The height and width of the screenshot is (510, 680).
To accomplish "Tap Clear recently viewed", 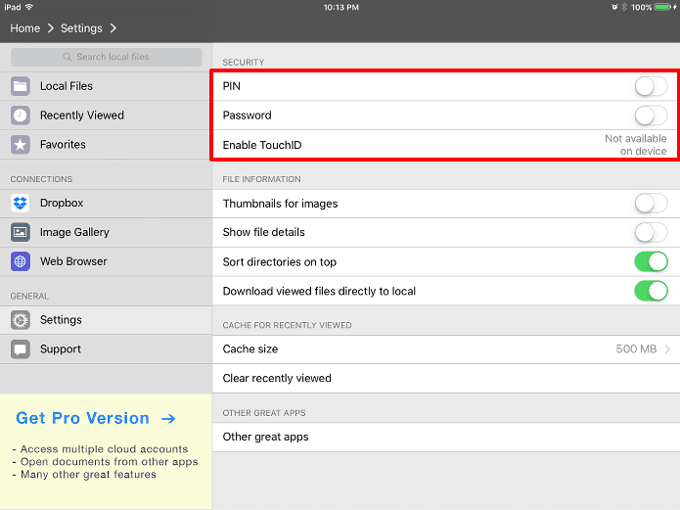I will click(446, 379).
